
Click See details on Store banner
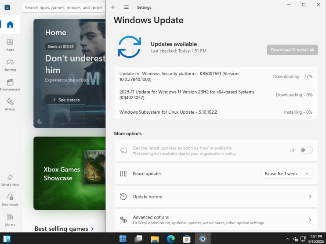tap(66, 100)
